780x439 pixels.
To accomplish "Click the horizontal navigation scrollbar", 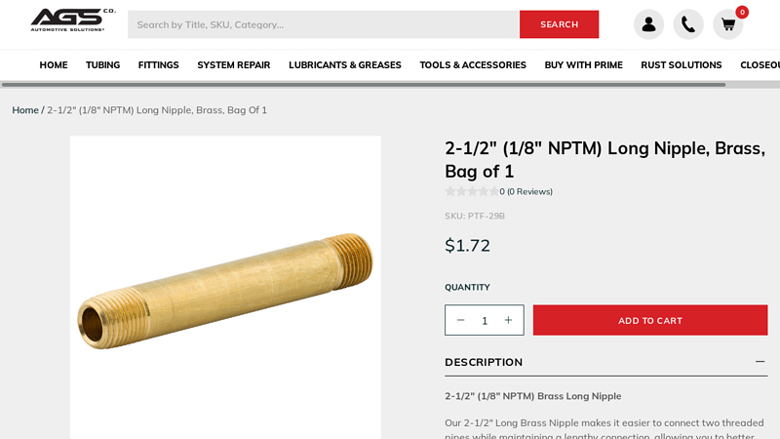I will coord(363,85).
